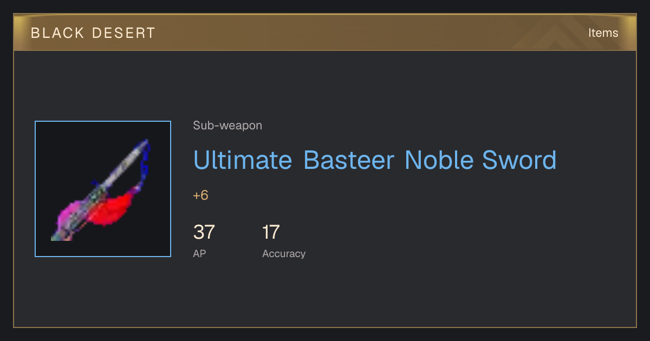Click the word Basteer in item name
650x341 pixels.
[349, 160]
